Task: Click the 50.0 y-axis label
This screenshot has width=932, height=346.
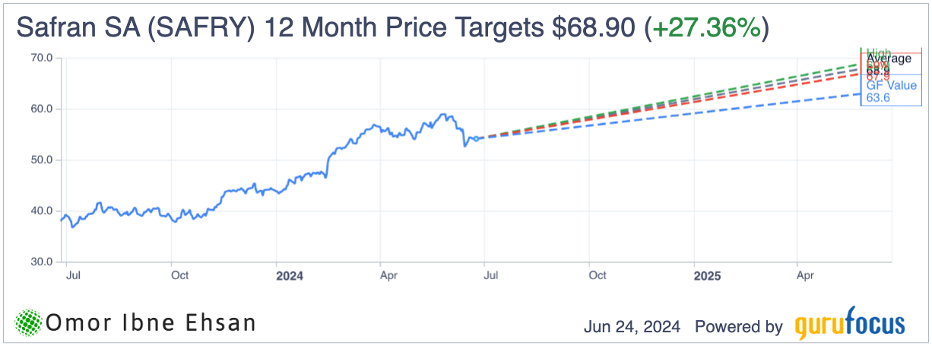Action: (x=41, y=160)
